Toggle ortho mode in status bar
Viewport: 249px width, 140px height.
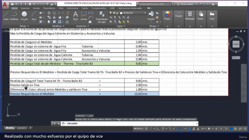coord(158,129)
